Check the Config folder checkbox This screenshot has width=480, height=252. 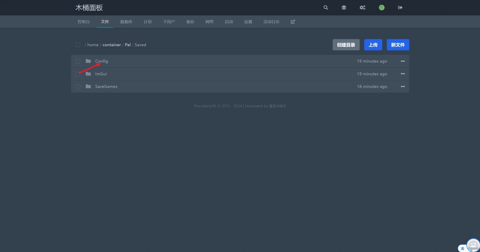point(78,61)
